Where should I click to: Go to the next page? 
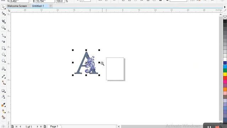[x=37, y=127]
